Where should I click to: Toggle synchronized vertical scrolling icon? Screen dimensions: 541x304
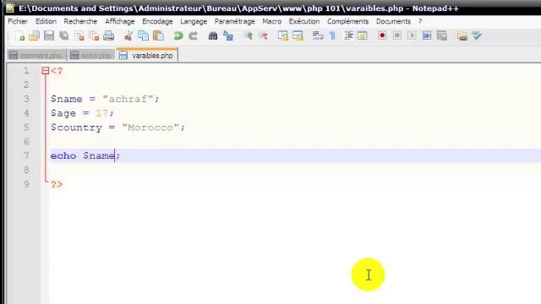tap(283, 35)
